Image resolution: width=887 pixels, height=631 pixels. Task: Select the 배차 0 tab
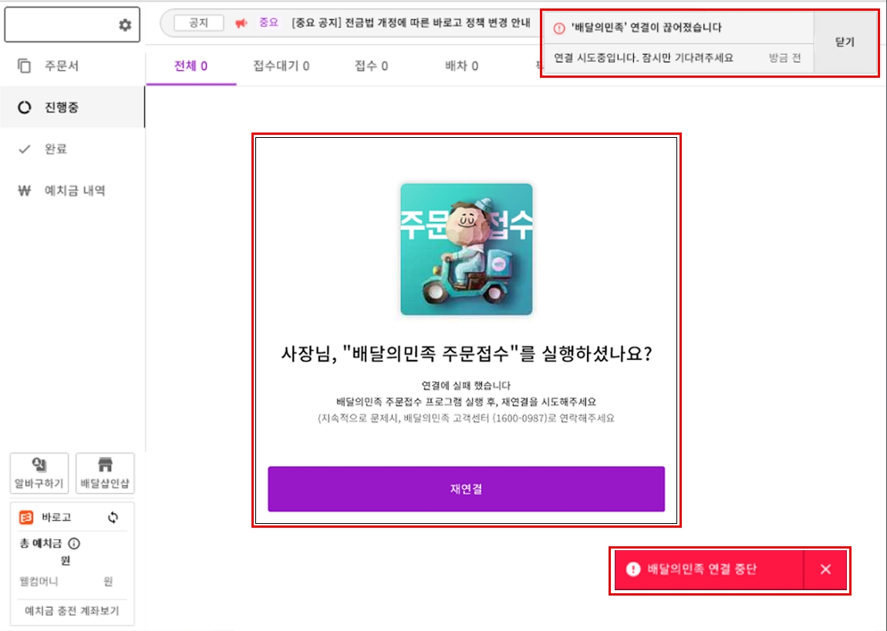coord(461,66)
